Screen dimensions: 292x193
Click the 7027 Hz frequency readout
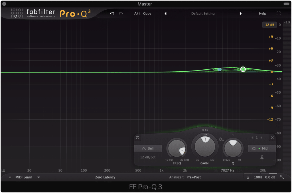point(228,170)
